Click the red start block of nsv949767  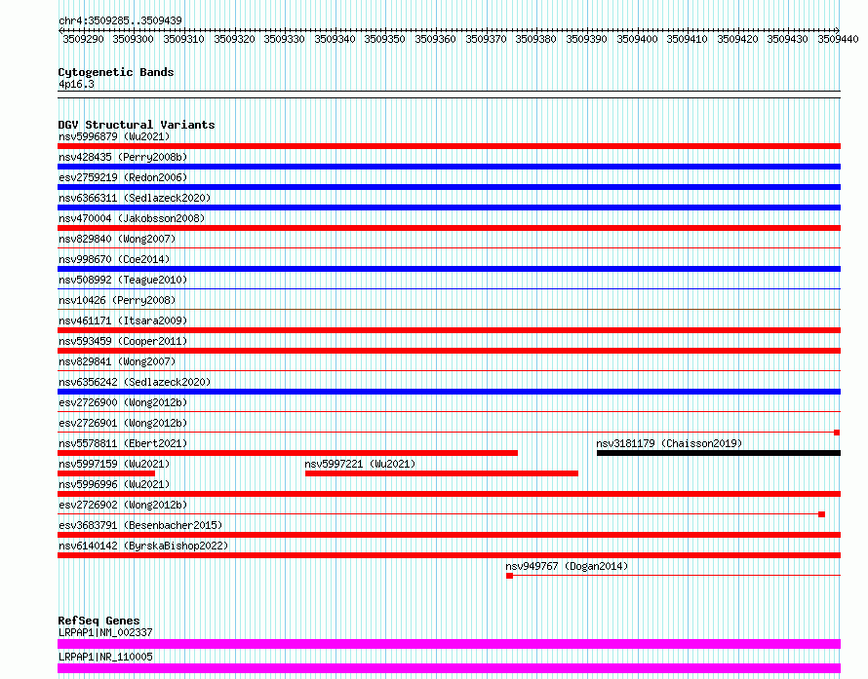[510, 576]
